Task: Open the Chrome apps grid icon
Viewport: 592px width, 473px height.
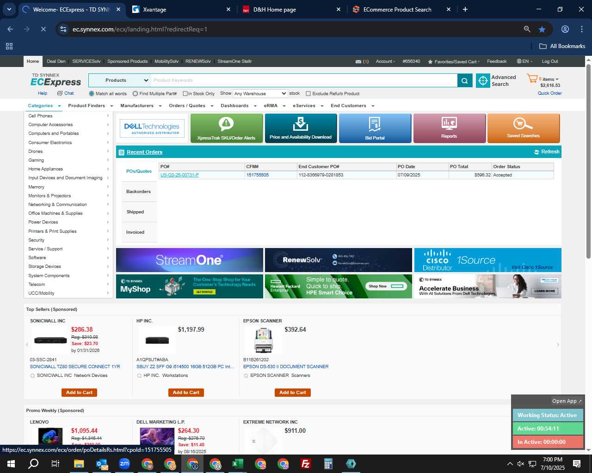Action: pos(9,46)
